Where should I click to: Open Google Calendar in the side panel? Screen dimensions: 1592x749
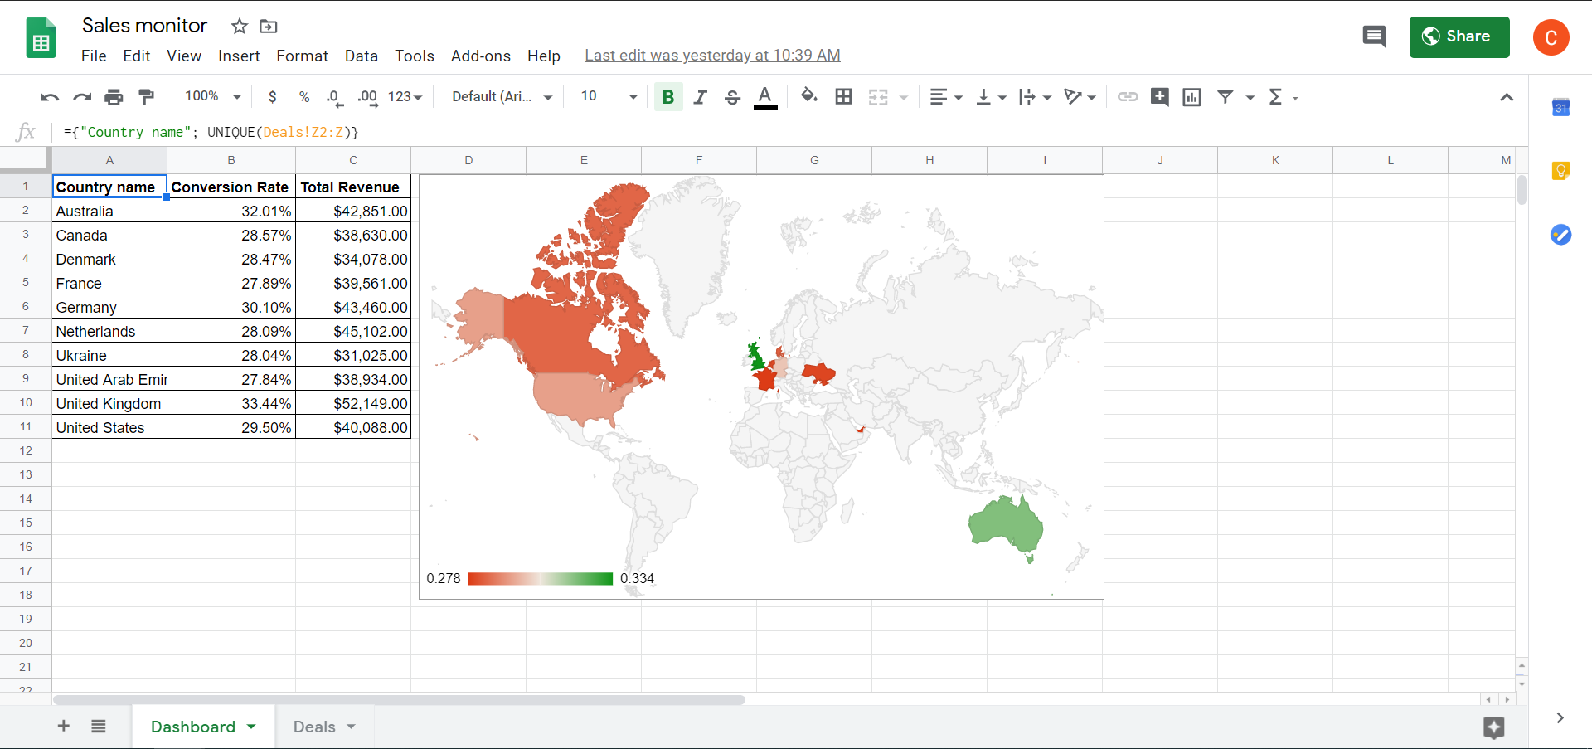1560,107
